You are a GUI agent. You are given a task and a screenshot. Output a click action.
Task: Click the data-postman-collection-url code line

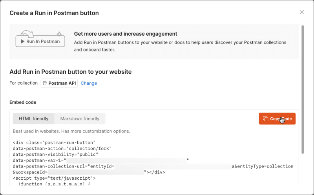64,166
